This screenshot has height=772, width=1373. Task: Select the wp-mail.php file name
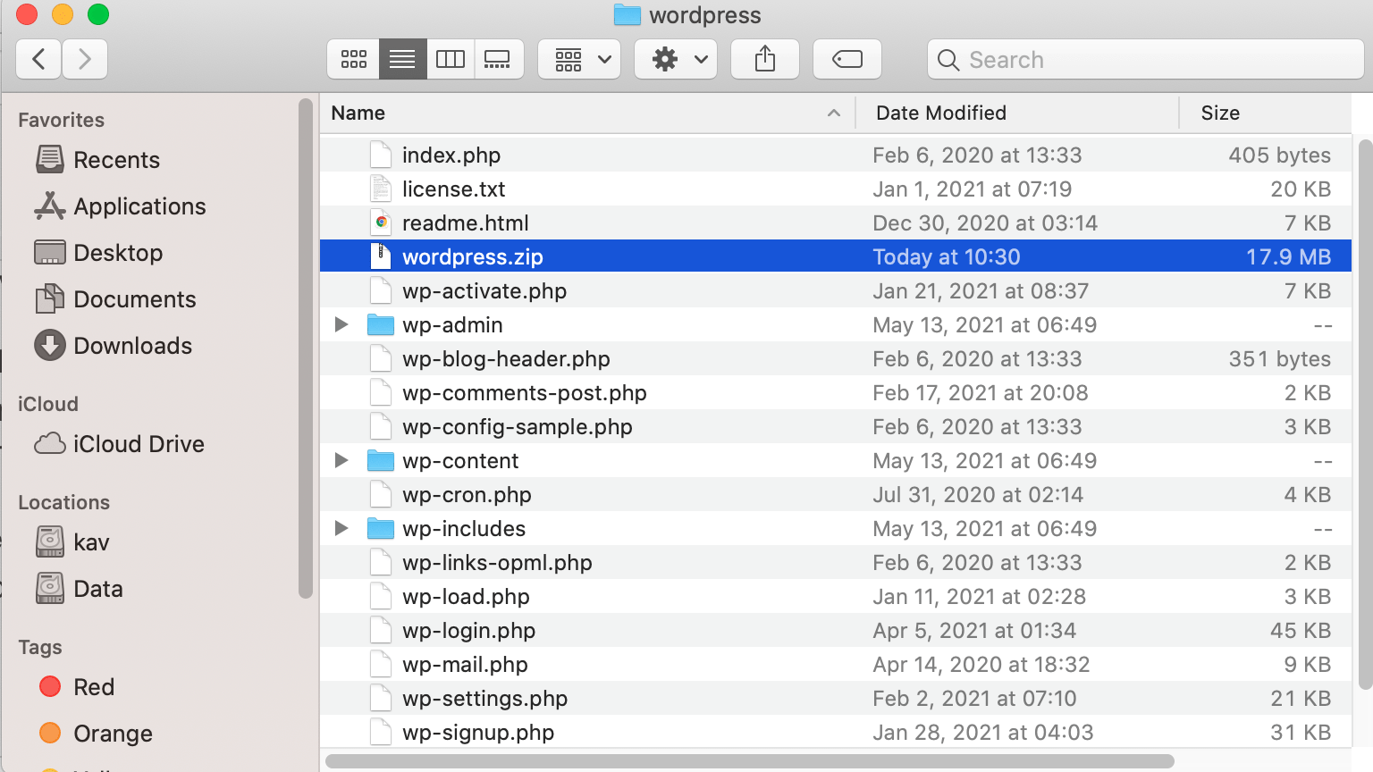(x=465, y=665)
